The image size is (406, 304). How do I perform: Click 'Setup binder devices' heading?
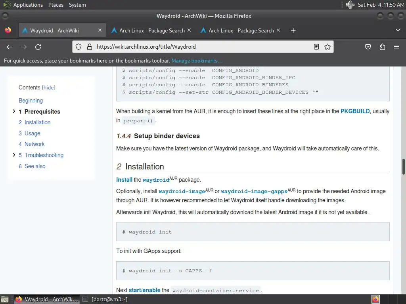pos(167,136)
